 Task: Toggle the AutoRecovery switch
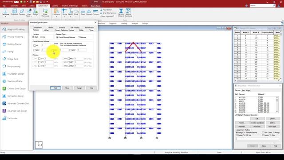coord(16,2)
